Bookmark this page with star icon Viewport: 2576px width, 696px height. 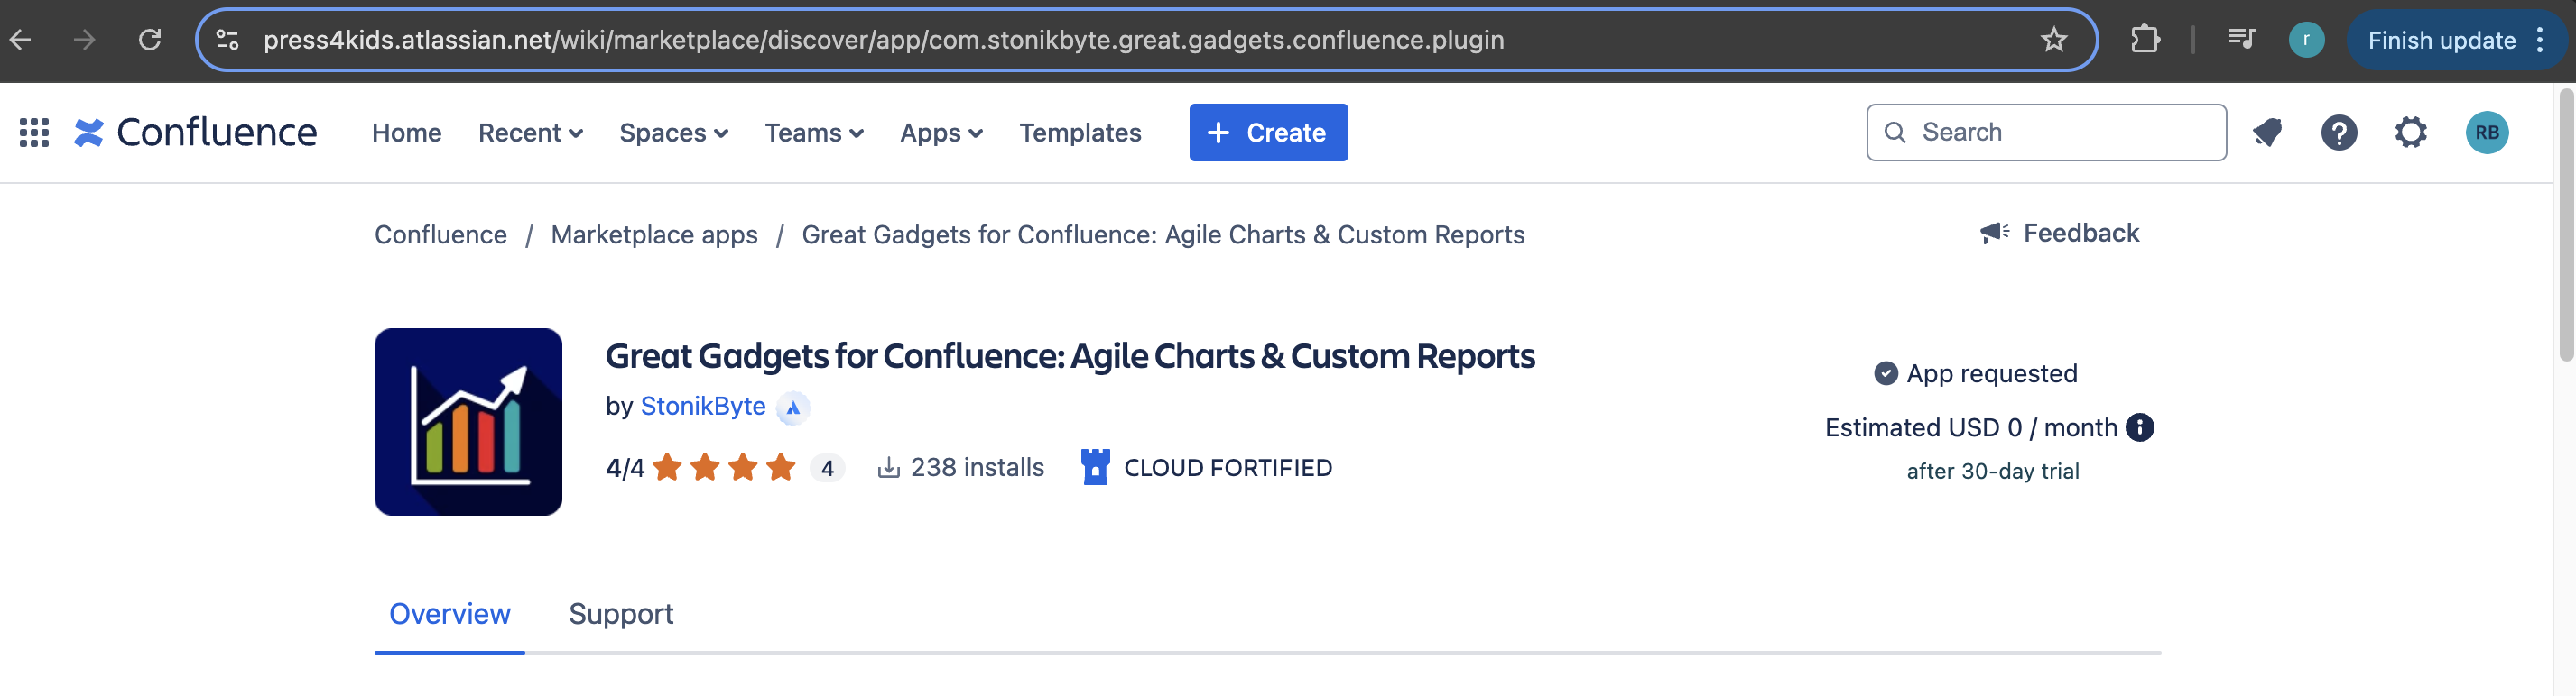coord(2054,40)
